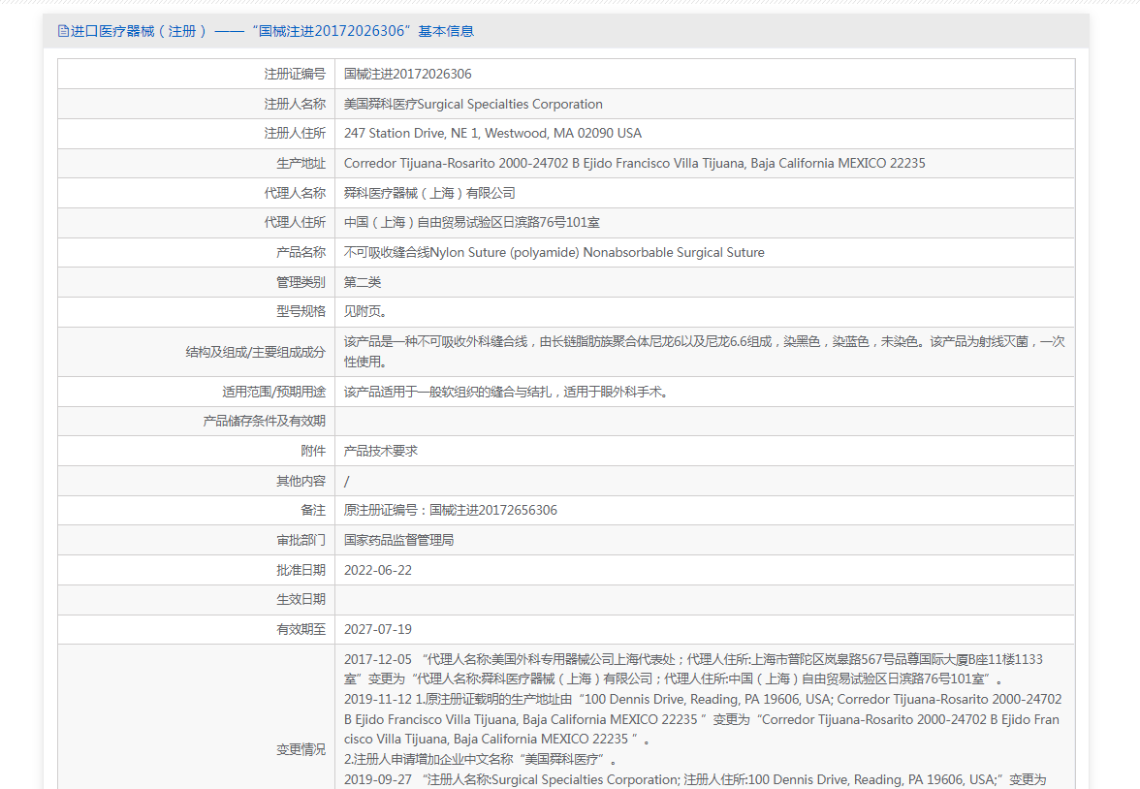1140x789 pixels.
Task: Click the 生效日期 label
Action: coord(301,599)
